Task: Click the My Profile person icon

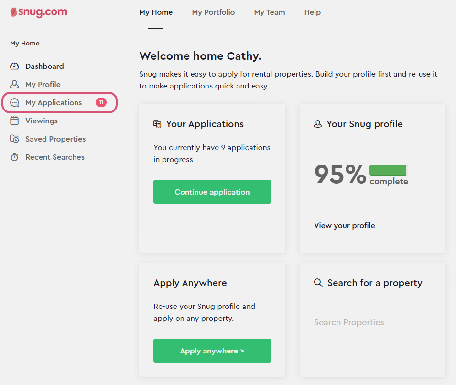Action: (14, 84)
